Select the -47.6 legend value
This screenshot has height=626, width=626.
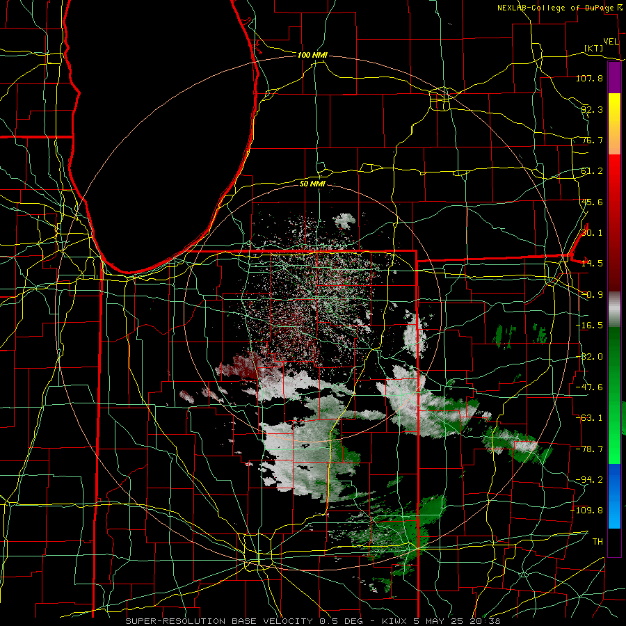pos(589,387)
